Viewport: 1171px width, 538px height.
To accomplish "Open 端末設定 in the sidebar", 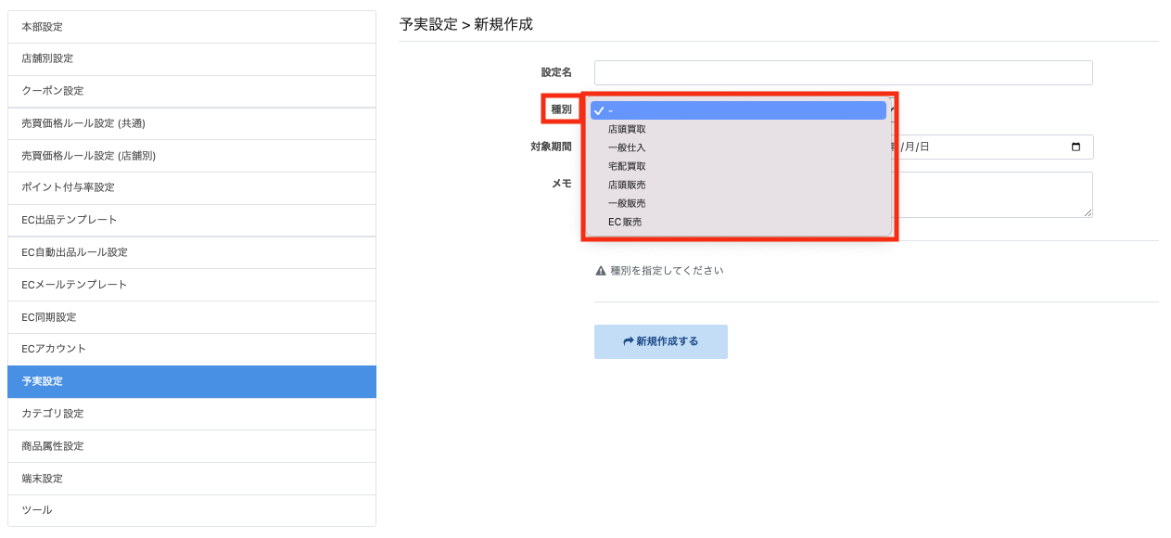I will pyautogui.click(x=192, y=479).
